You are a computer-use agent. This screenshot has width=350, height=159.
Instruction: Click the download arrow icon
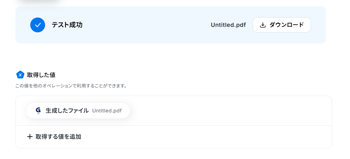tap(263, 25)
